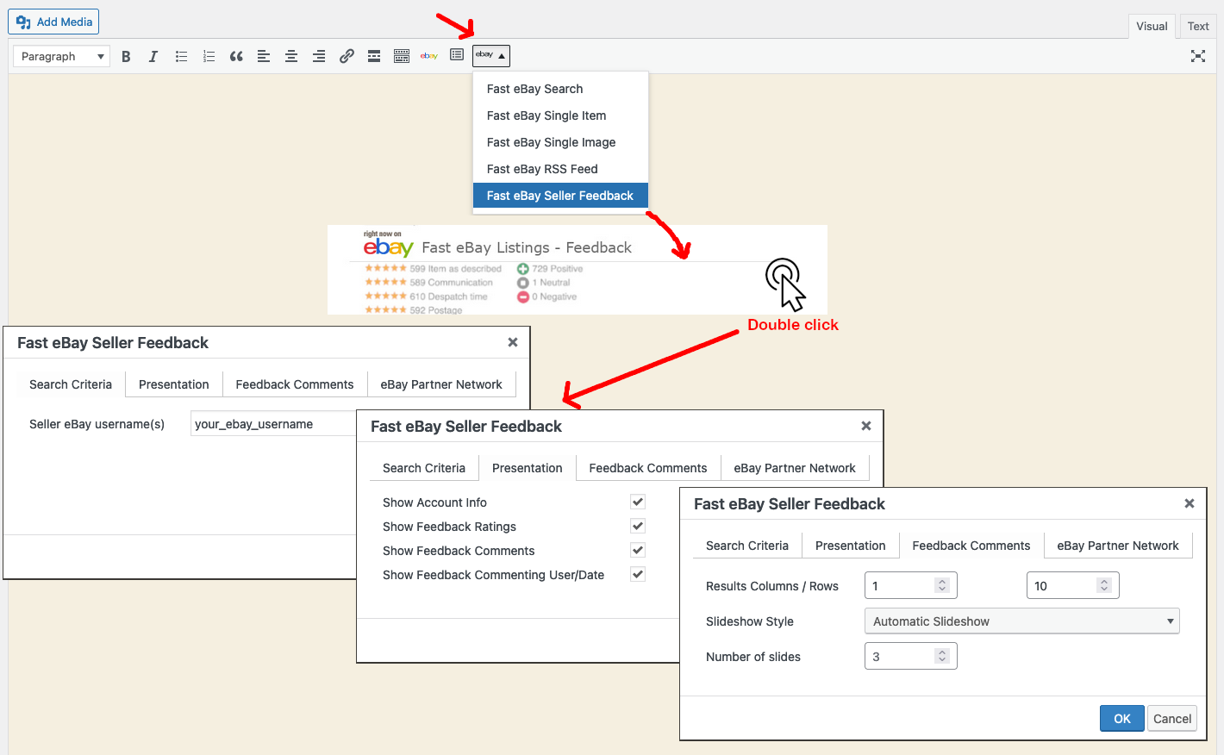Insert Read More tag icon

(x=374, y=56)
